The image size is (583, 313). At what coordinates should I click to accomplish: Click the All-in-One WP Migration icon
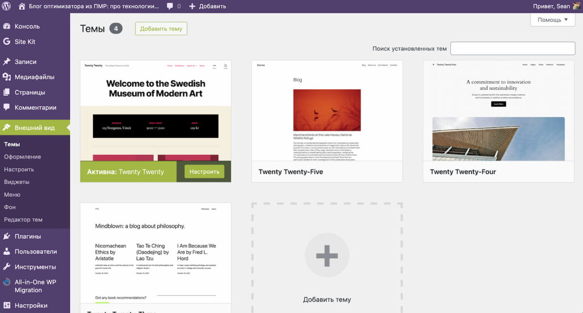tap(7, 282)
